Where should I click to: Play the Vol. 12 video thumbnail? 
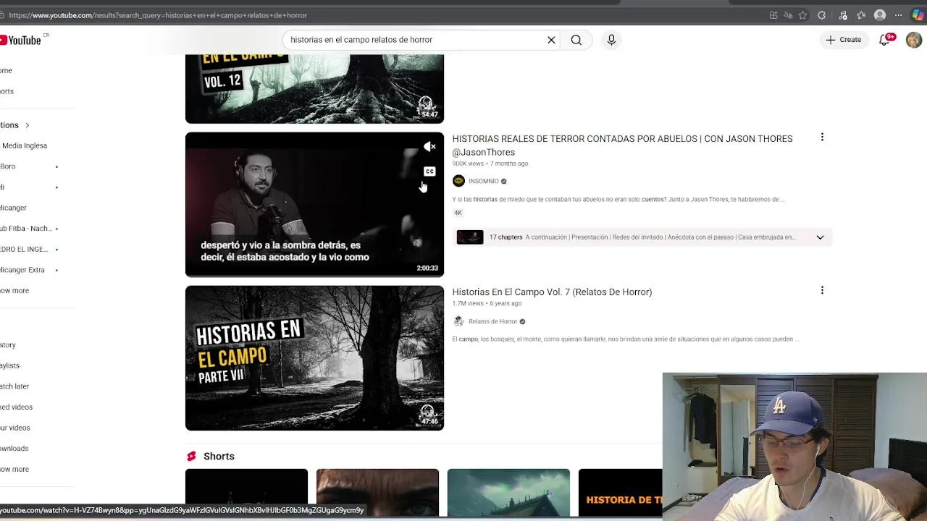tap(314, 88)
